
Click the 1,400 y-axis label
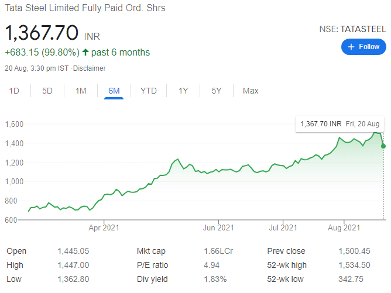[x=14, y=143]
